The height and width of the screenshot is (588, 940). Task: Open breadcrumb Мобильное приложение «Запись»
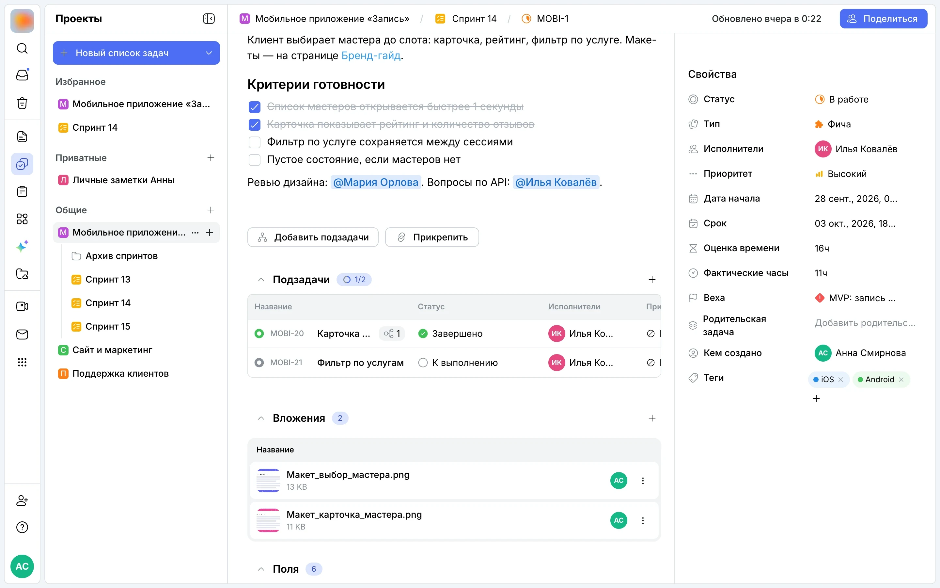[324, 19]
